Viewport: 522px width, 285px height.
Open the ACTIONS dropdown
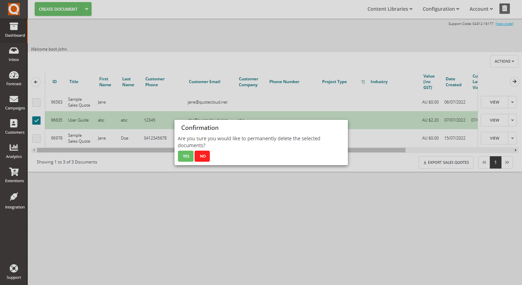(504, 61)
